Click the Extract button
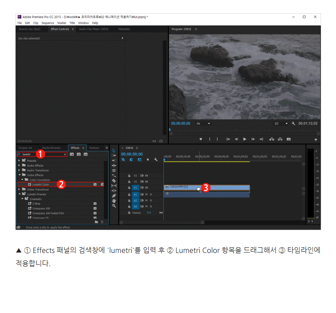The height and width of the screenshot is (313, 336). [x=280, y=139]
